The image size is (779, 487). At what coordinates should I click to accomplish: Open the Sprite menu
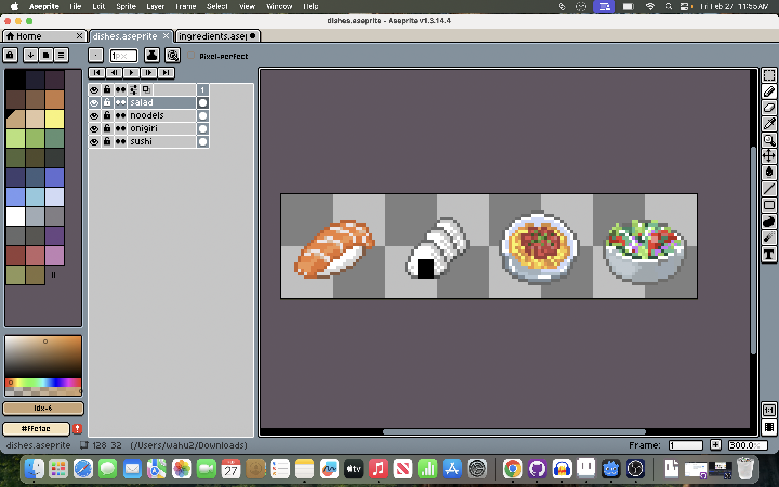pos(126,6)
